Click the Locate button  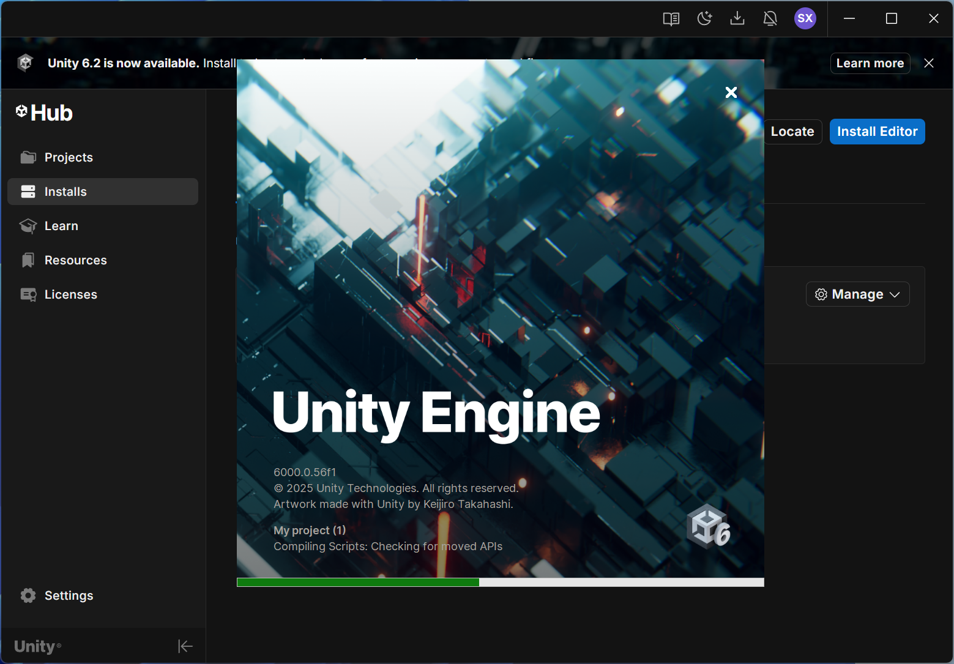[x=792, y=132]
